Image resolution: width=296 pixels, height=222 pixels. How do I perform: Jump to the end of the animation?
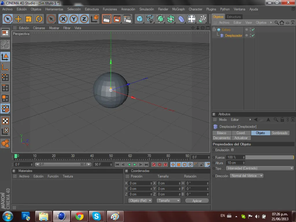147,164
